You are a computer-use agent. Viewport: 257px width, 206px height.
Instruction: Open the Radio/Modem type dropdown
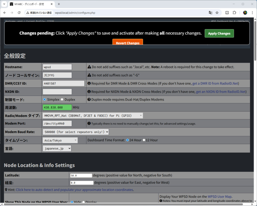click(x=93, y=116)
